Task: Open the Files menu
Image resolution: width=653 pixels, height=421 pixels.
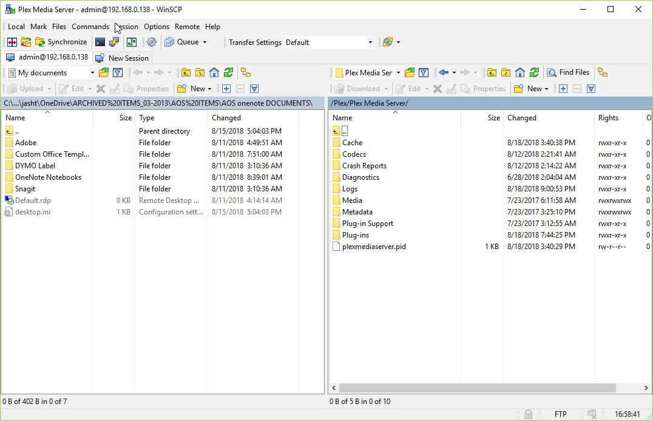Action: [x=59, y=27]
